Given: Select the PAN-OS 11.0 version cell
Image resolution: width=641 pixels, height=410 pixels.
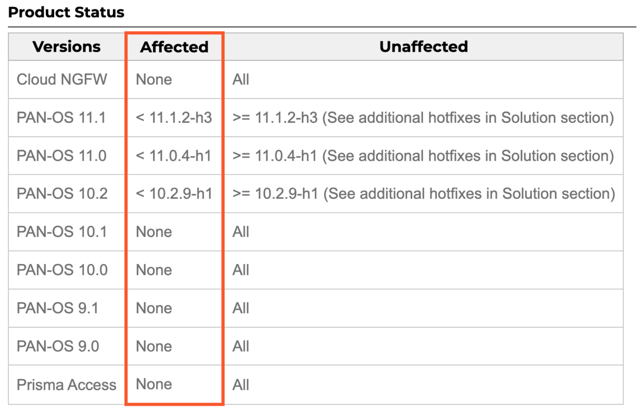Looking at the screenshot, I should (x=61, y=156).
